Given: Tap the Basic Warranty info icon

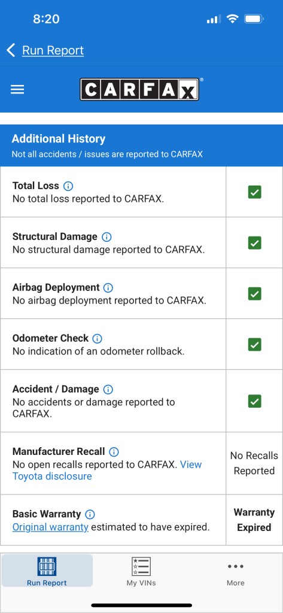Looking at the screenshot, I should (x=90, y=514).
